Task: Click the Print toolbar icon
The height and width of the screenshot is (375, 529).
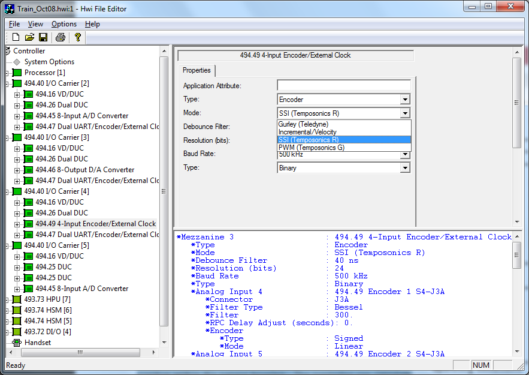Action: pos(61,37)
